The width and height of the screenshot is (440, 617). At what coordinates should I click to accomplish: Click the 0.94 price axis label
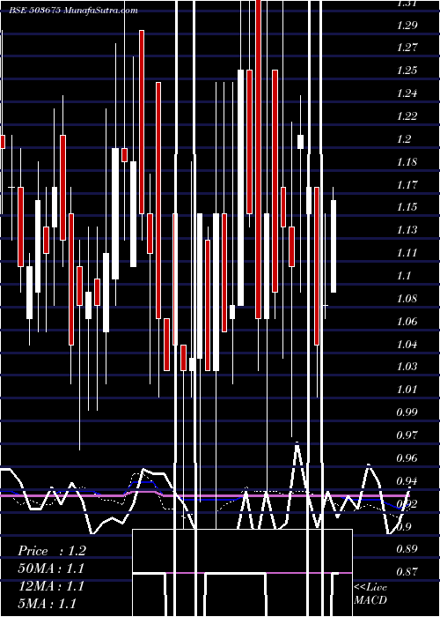point(407,481)
